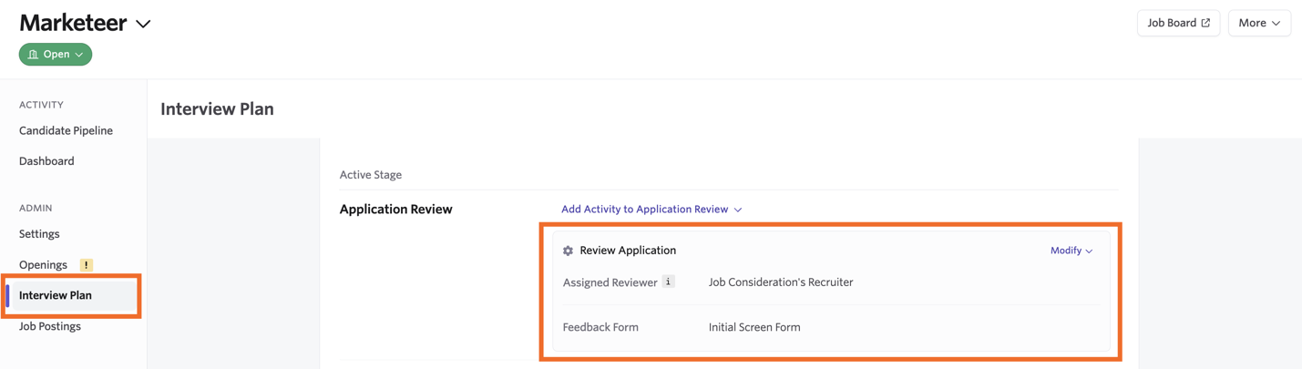Click the Interview Plan page heading

click(x=217, y=108)
